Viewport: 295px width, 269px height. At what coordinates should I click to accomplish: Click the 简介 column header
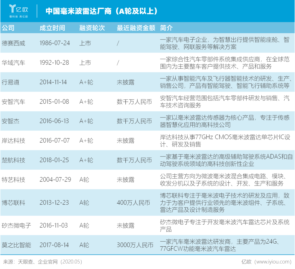click(166, 28)
